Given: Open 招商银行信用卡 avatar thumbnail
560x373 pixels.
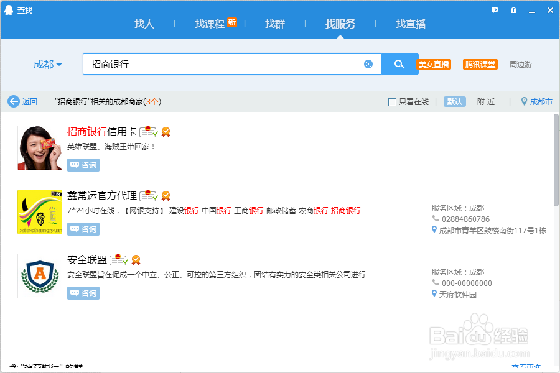Looking at the screenshot, I should pyautogui.click(x=40, y=148).
